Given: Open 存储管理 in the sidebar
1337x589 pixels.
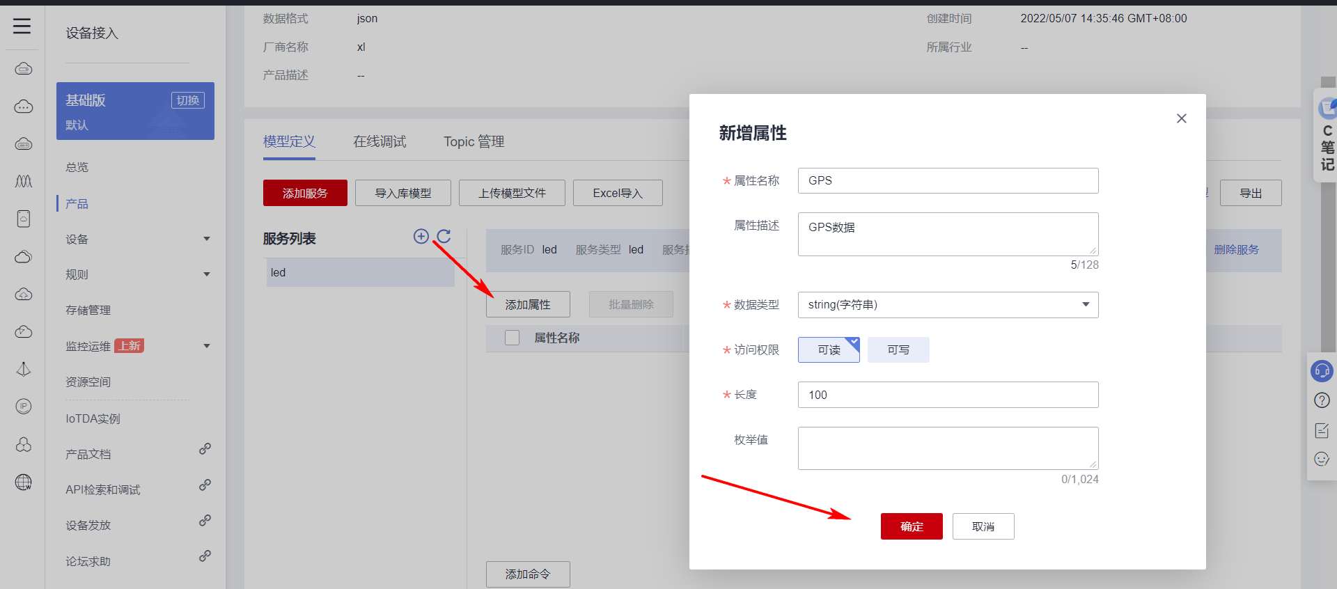Looking at the screenshot, I should click(88, 310).
